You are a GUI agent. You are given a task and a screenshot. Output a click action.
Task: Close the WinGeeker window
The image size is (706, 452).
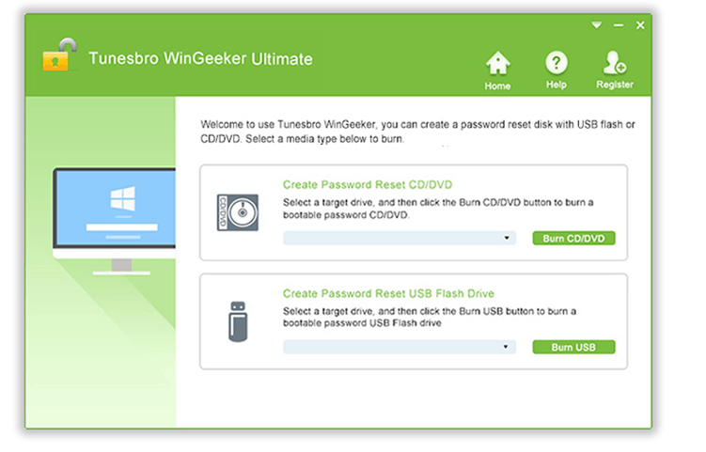click(x=640, y=25)
